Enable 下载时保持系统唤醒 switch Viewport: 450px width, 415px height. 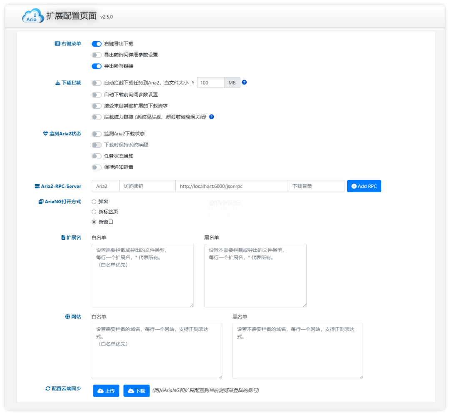point(96,145)
